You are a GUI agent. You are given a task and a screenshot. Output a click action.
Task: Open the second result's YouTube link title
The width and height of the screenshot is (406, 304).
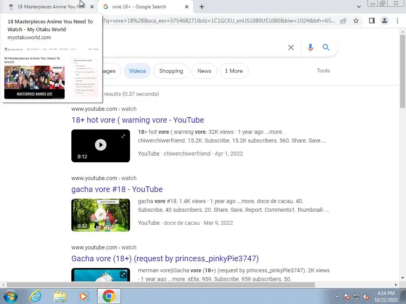(117, 189)
